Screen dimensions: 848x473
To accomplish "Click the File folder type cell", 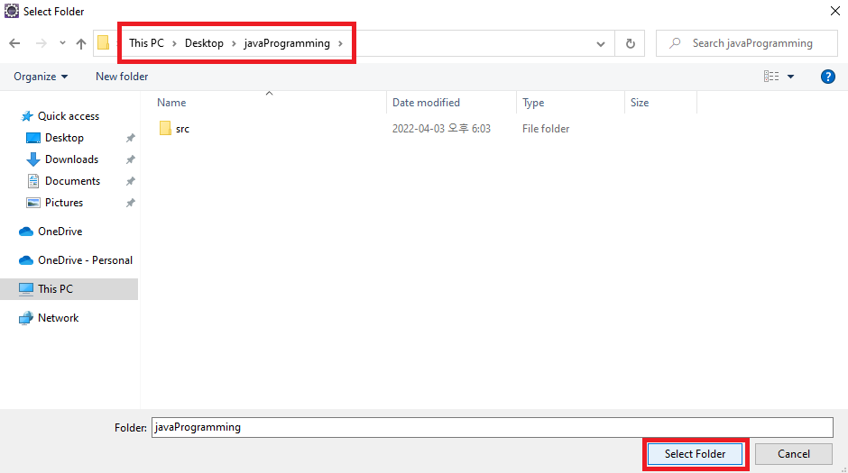I will [x=546, y=129].
